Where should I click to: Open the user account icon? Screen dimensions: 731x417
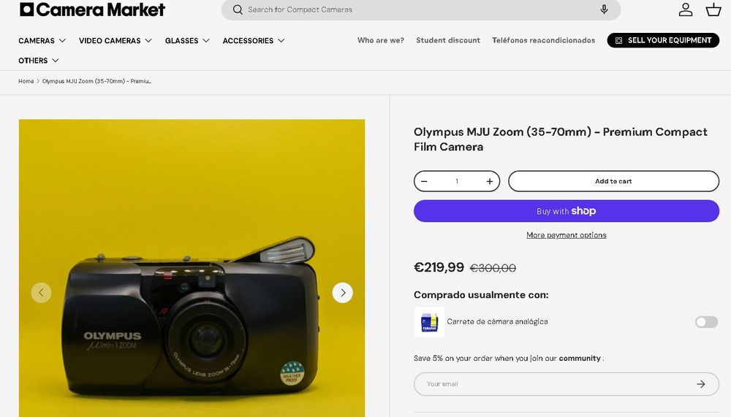click(686, 9)
